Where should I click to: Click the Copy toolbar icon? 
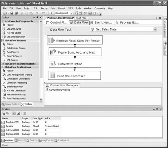click(27, 13)
